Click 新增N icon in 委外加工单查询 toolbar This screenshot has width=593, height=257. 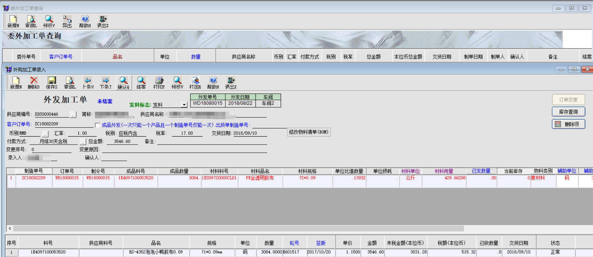(13, 21)
